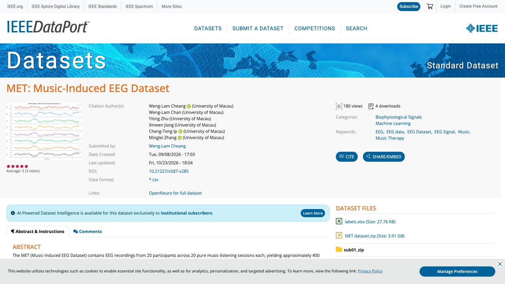Open the EEG signal preview thumbnail
This screenshot has height=284, width=505.
45,131
